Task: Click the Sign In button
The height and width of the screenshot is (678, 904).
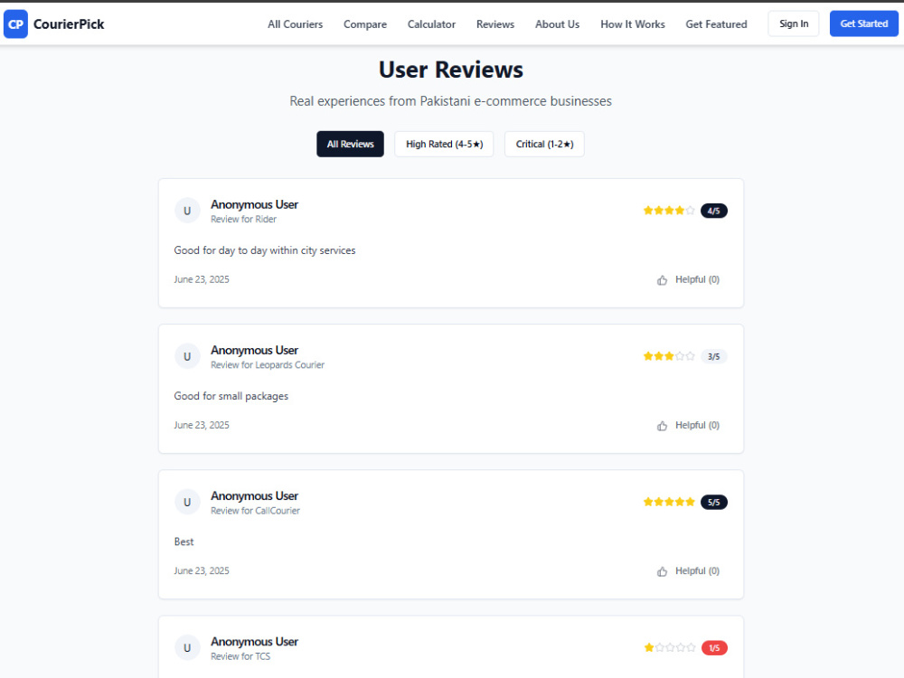Action: [x=794, y=24]
